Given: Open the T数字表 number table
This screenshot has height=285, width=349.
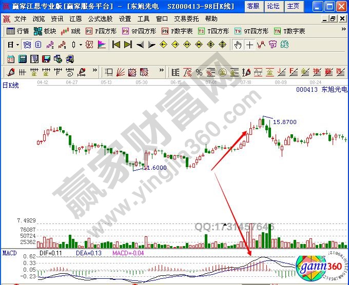Looking at the screenshot, I should 289,31.
